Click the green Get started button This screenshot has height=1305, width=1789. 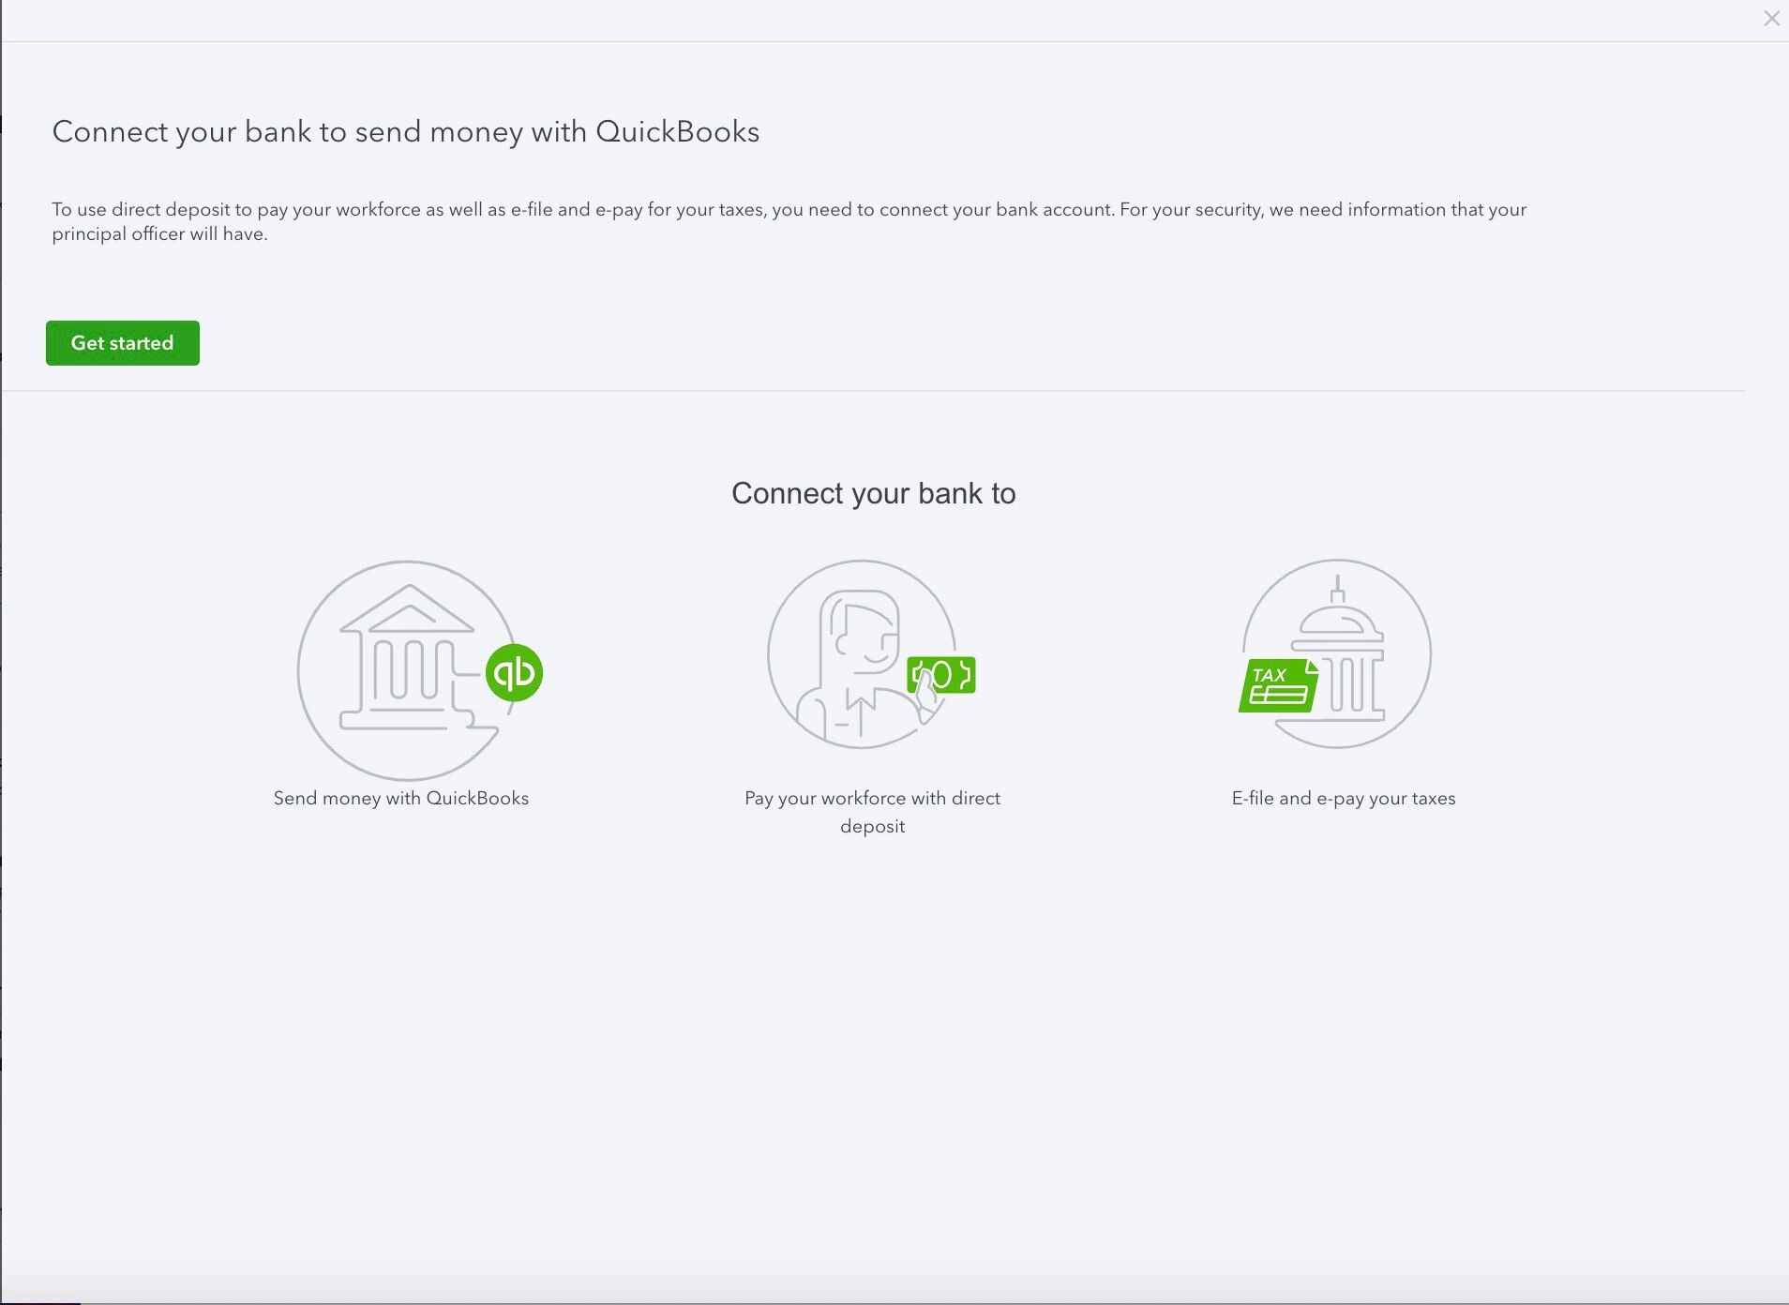pos(123,343)
